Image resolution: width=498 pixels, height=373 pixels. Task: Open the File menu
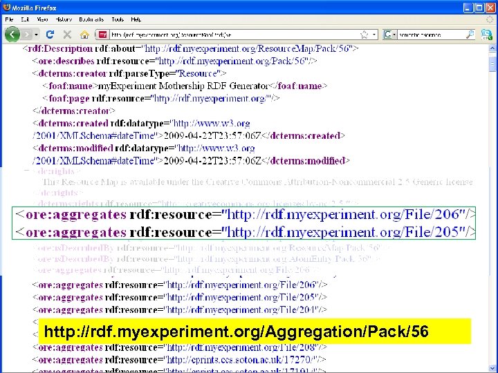tap(9, 19)
